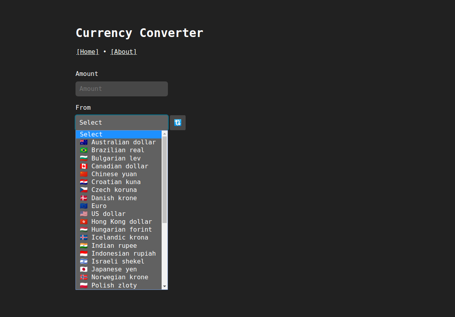This screenshot has width=455, height=317.
Task: Choose Polish zloty from the list
Action: coord(114,285)
